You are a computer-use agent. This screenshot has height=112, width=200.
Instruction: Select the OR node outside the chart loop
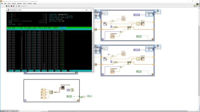coord(83,97)
